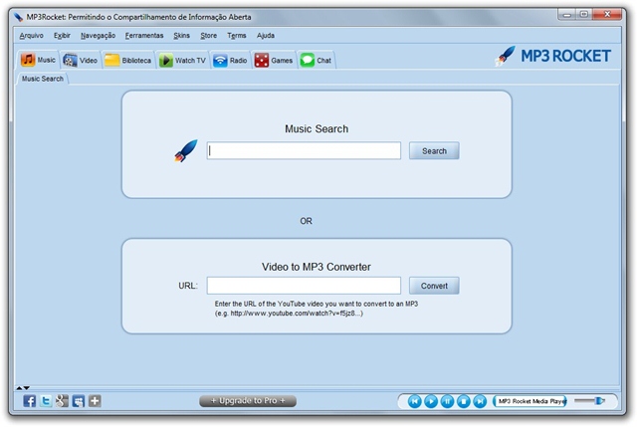Open the Skins menu
This screenshot has height=427, width=637.
[181, 36]
